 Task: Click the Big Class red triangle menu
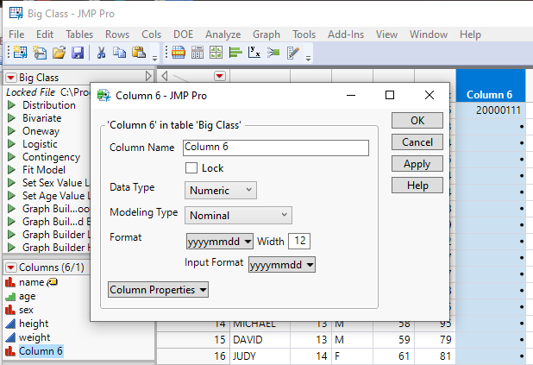[x=11, y=78]
